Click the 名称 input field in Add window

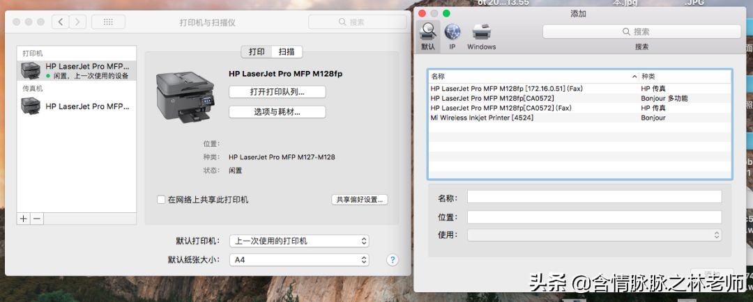tap(595, 197)
